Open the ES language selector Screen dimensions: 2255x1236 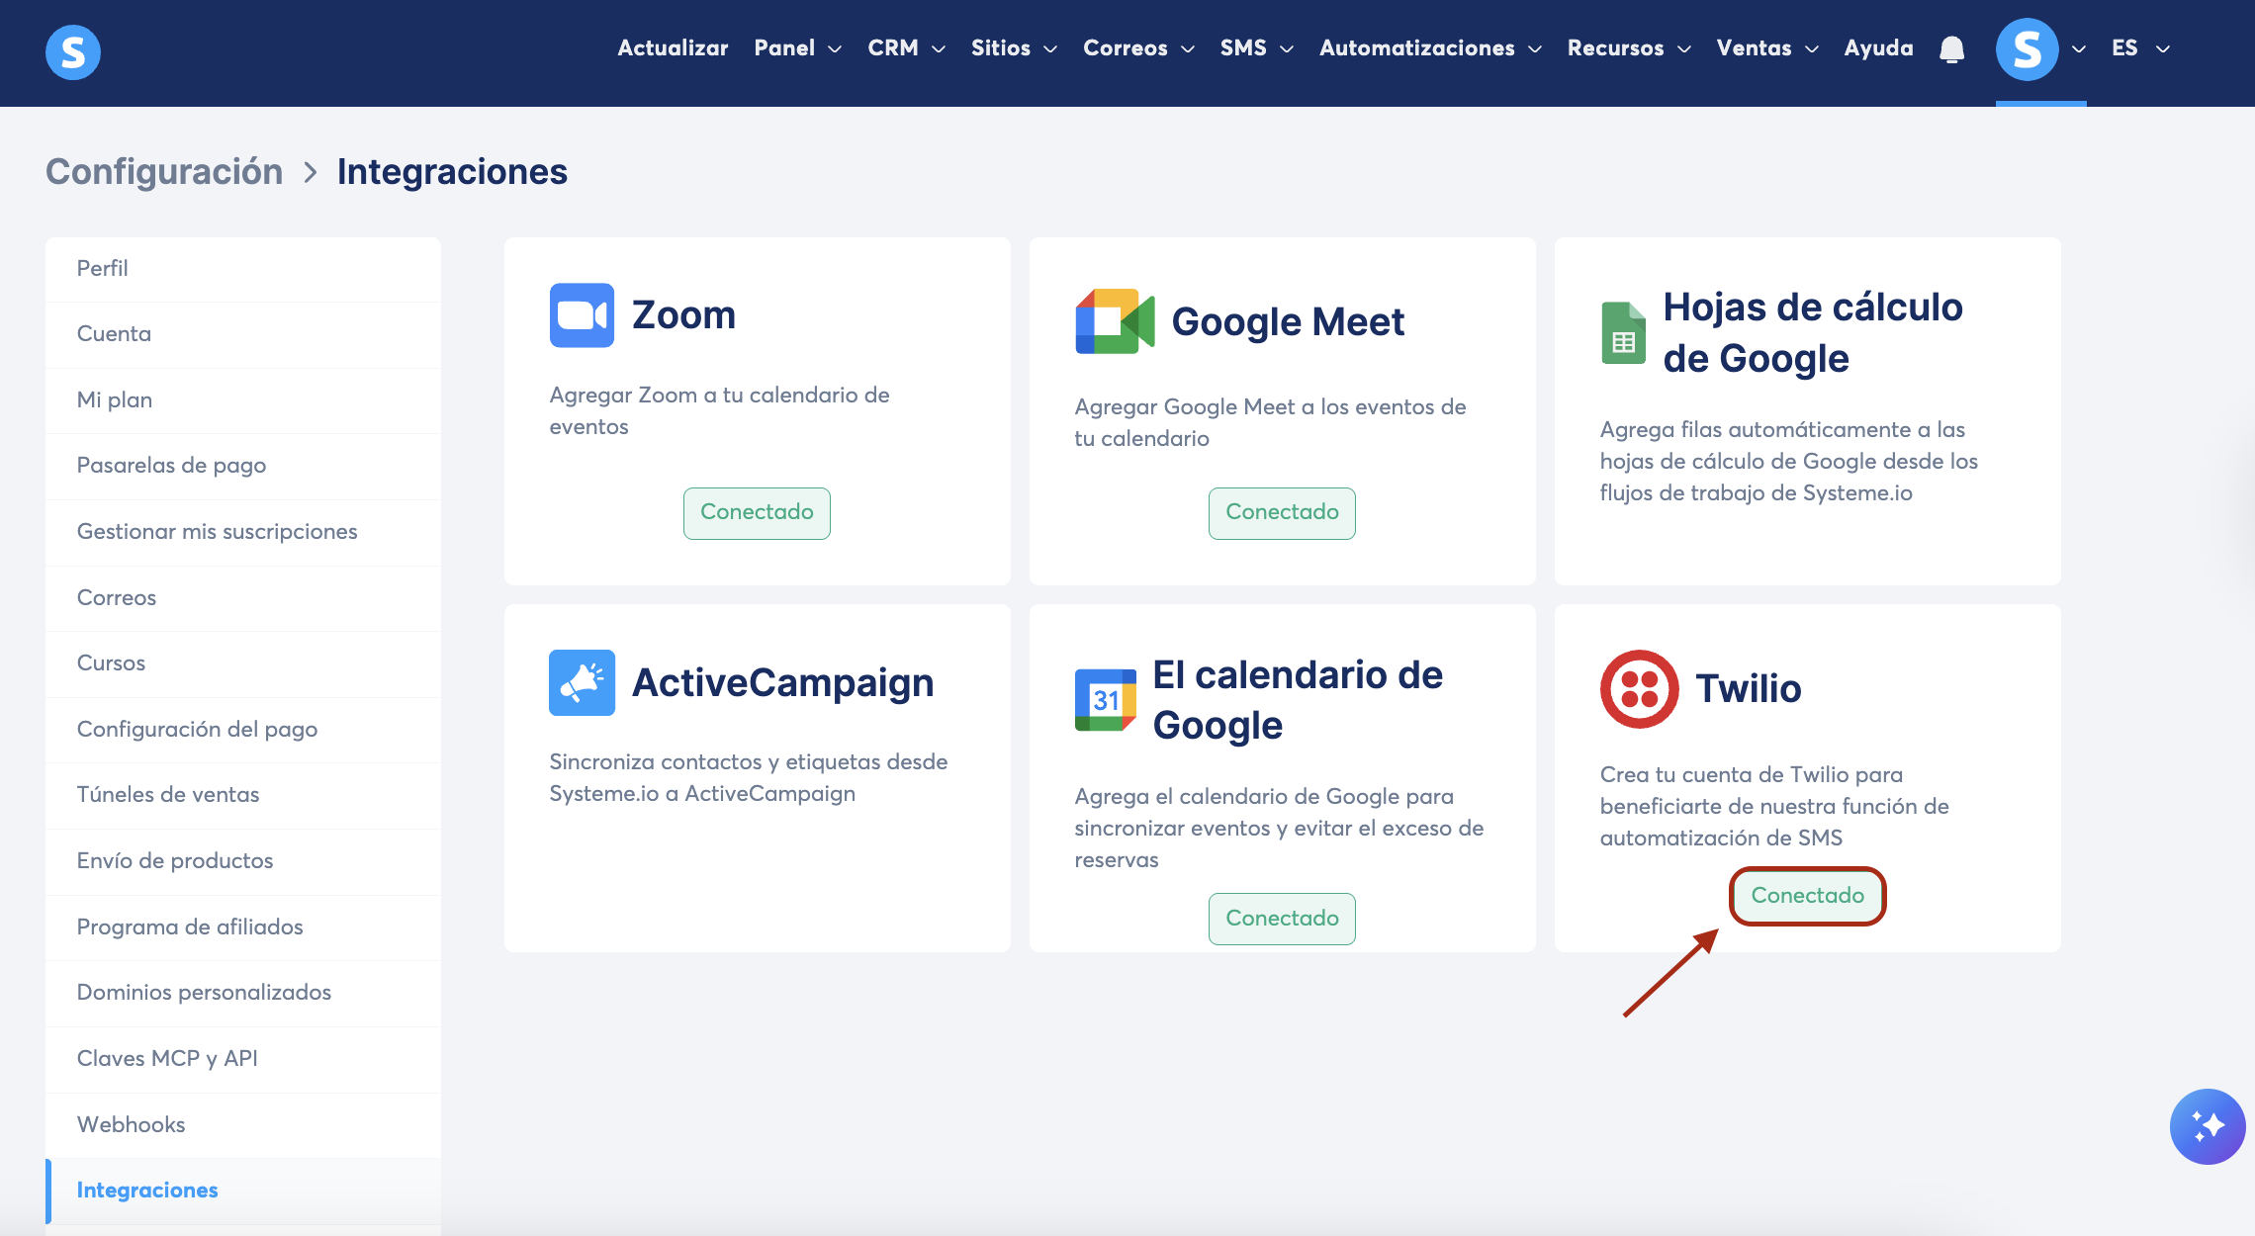2140,48
